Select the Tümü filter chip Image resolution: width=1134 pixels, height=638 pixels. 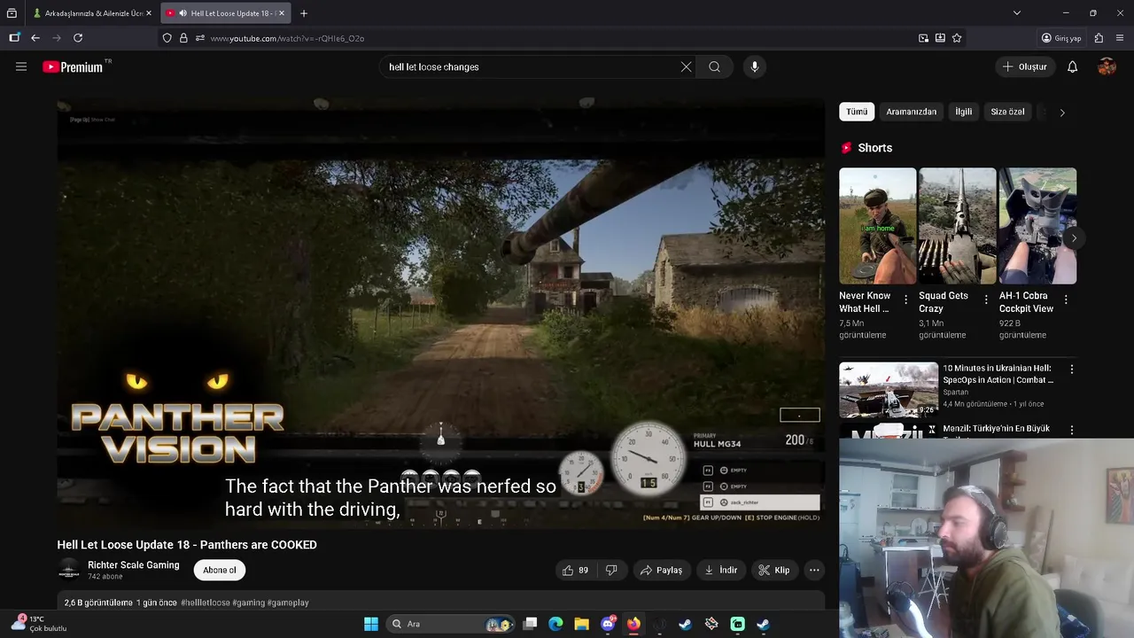[857, 112]
